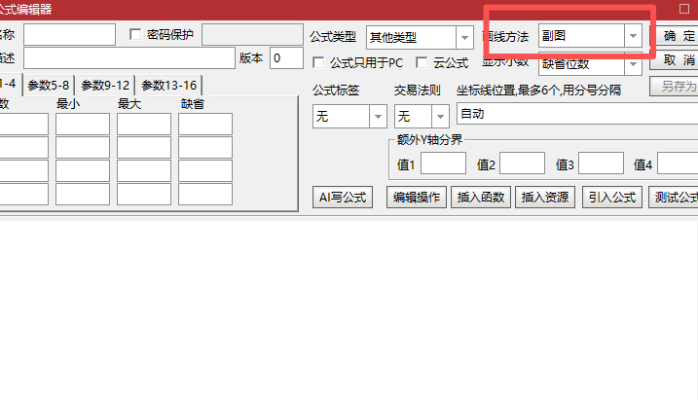Screen dimensions: 698x400
Task: Click the 坐标线位置 field showing 自动
Action: pos(577,114)
